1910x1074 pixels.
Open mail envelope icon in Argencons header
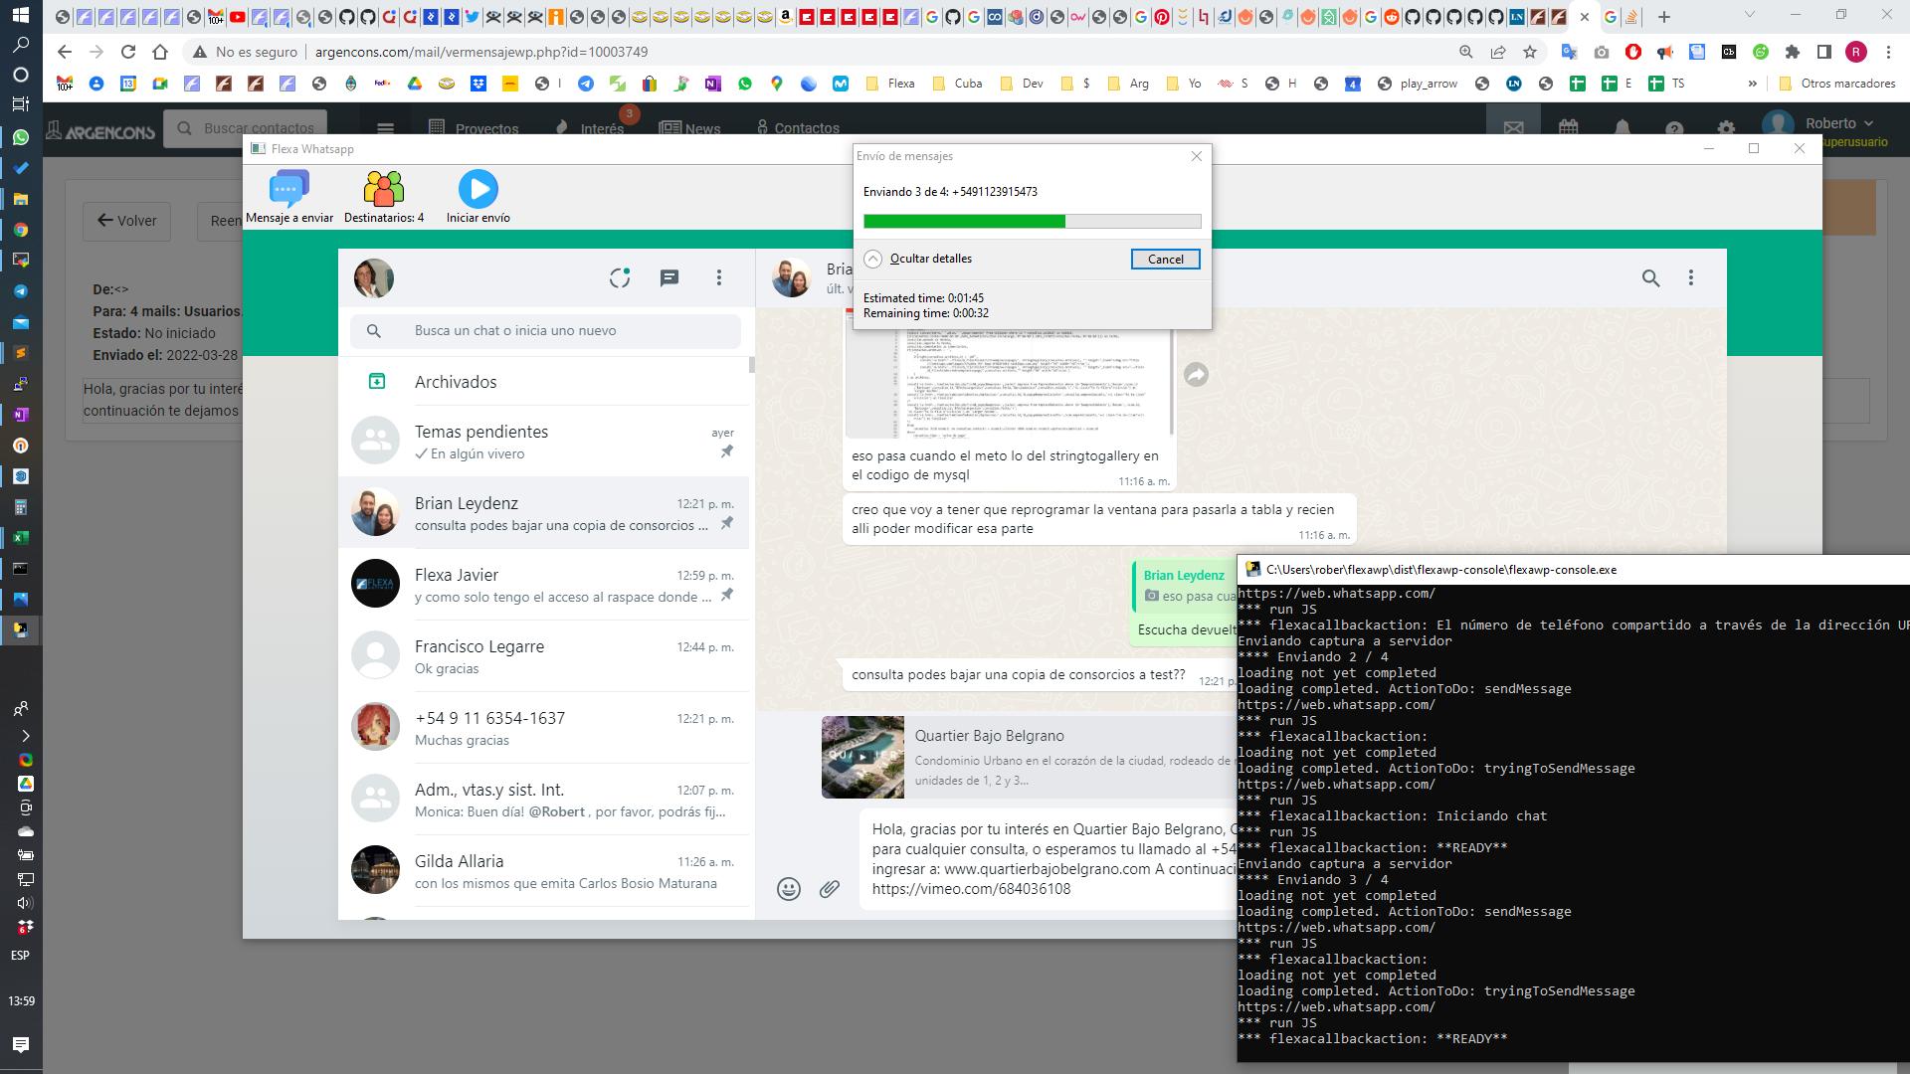[1514, 127]
